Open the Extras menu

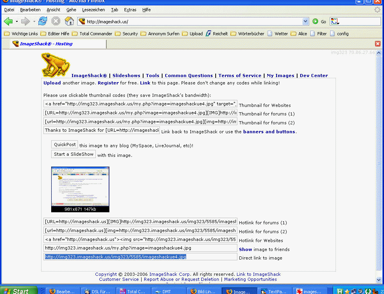130,10
